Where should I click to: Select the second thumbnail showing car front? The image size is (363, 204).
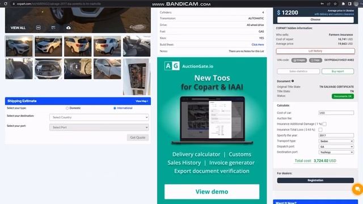coord(48,46)
